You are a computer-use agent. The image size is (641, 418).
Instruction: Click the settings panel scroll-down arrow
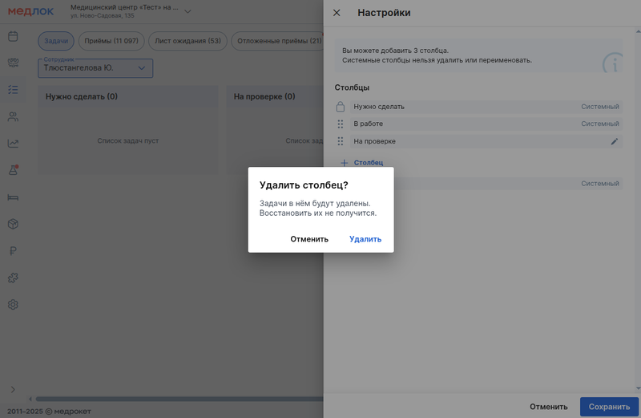[638, 388]
